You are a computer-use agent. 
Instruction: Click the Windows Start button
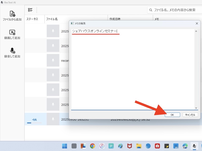[65, 146]
